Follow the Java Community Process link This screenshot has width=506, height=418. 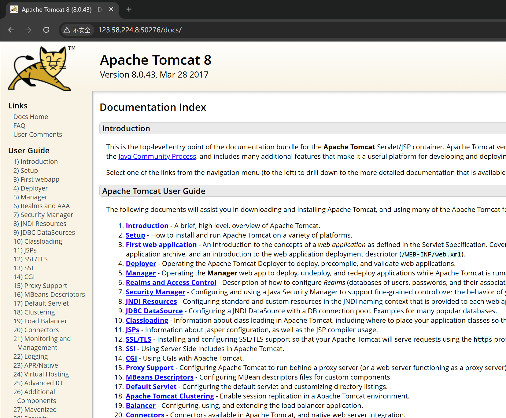pyautogui.click(x=157, y=156)
